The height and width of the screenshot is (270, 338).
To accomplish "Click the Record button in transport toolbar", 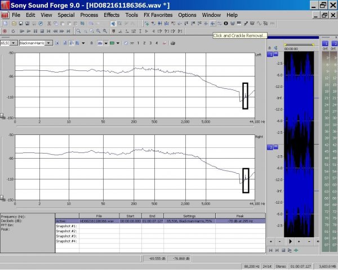I will [5, 31].
